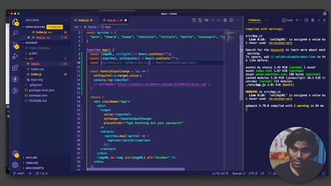The height and width of the screenshot is (186, 331).
Task: Click UTF-8 encoding in status bar
Action: (x=253, y=174)
